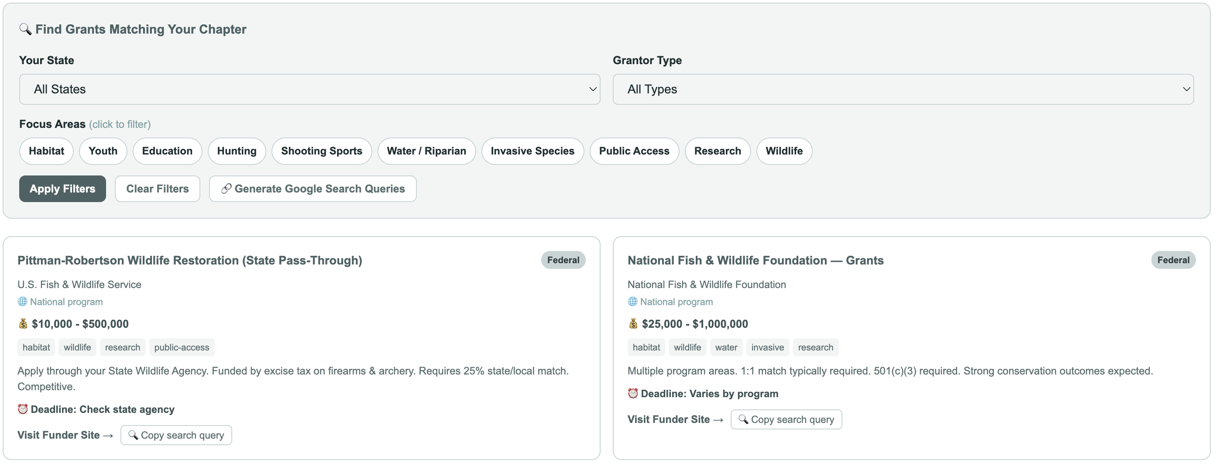Click the Federal badge on NFWF Grants card

tap(1173, 260)
